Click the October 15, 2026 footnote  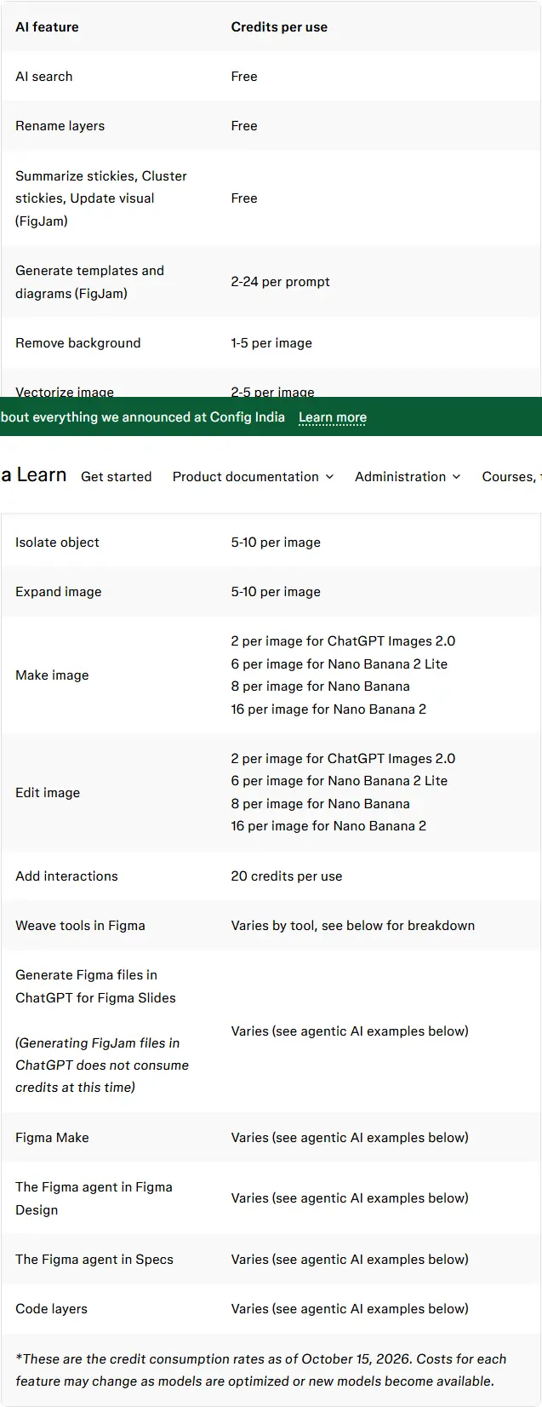(x=260, y=1370)
